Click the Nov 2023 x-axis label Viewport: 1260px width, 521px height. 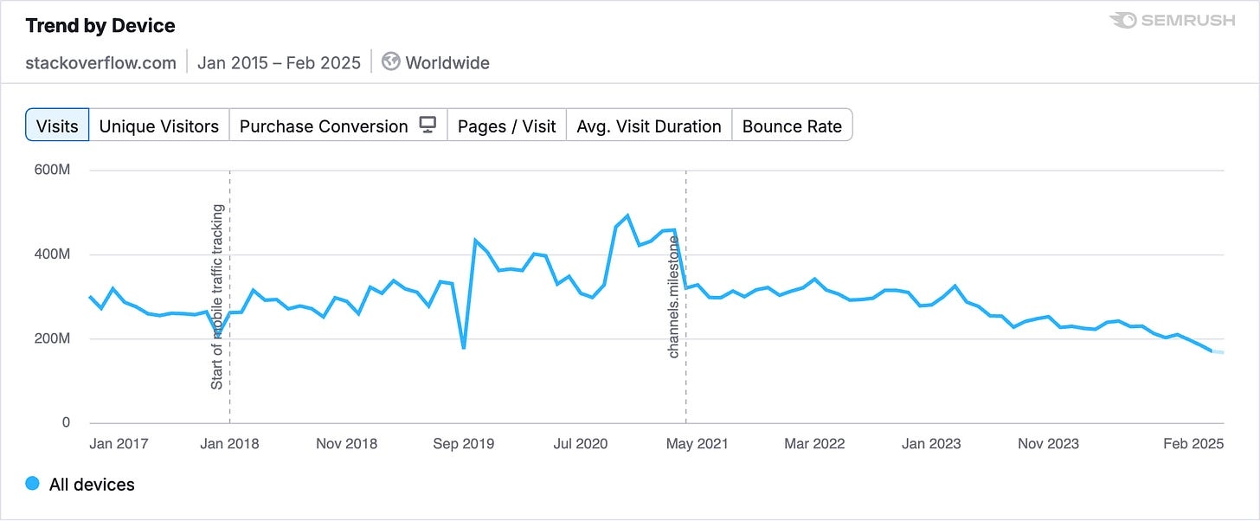(1049, 444)
